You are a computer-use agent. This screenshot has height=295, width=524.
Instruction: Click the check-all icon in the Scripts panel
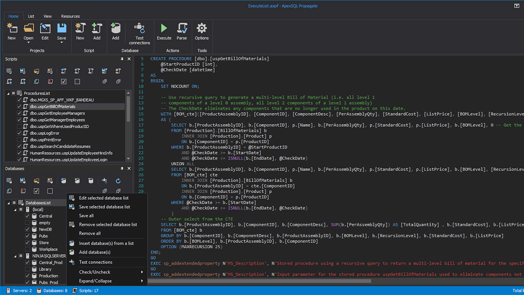click(64, 81)
